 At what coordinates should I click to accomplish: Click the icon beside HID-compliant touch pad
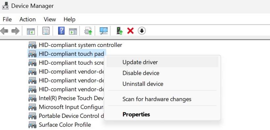click(32, 54)
